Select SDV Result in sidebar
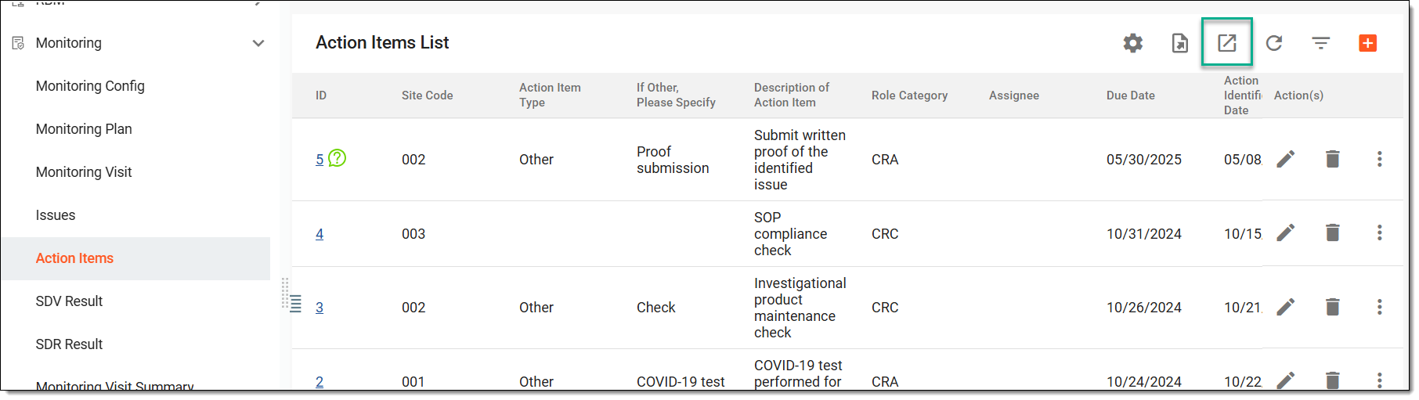 click(x=69, y=301)
